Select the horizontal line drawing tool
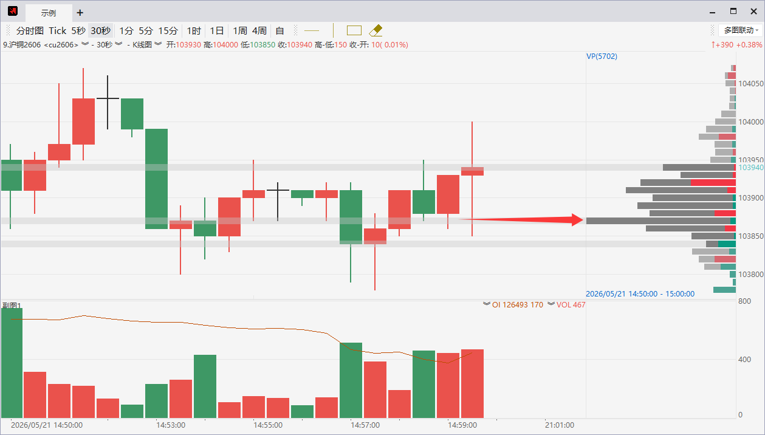 [312, 30]
